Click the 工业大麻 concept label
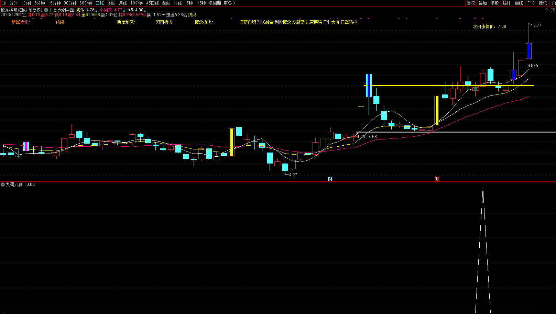 [331, 22]
